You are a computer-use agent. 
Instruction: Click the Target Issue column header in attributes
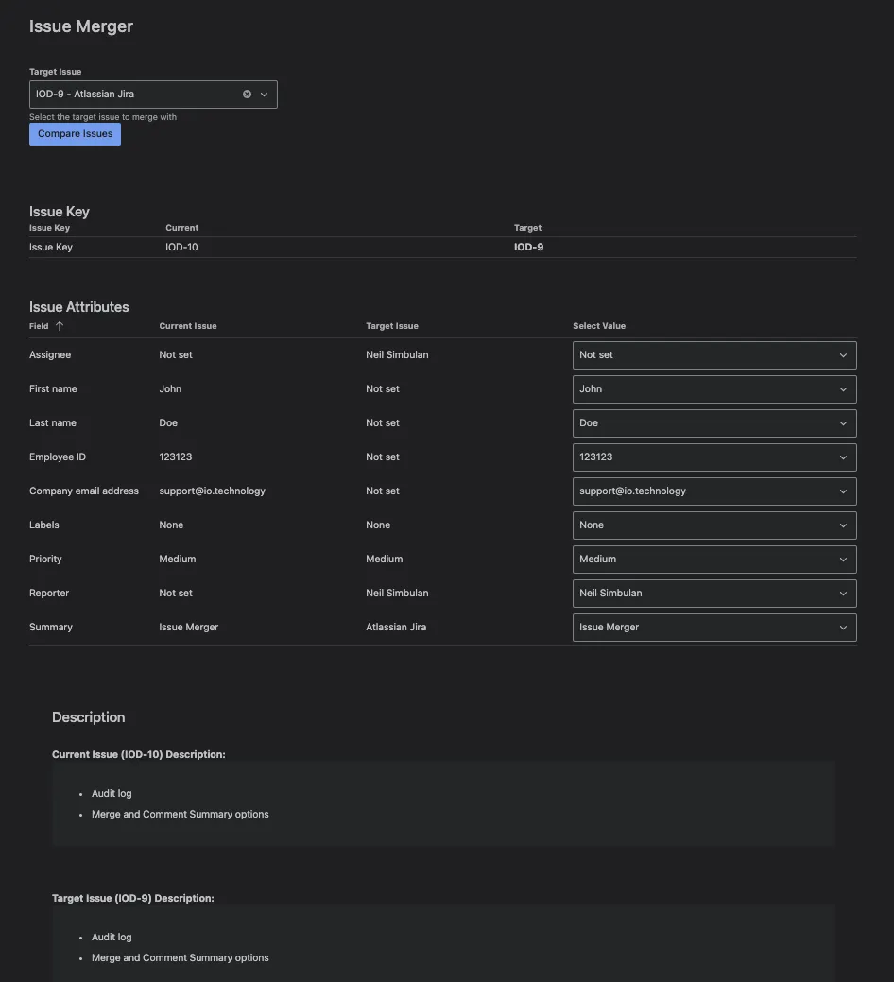(x=392, y=326)
